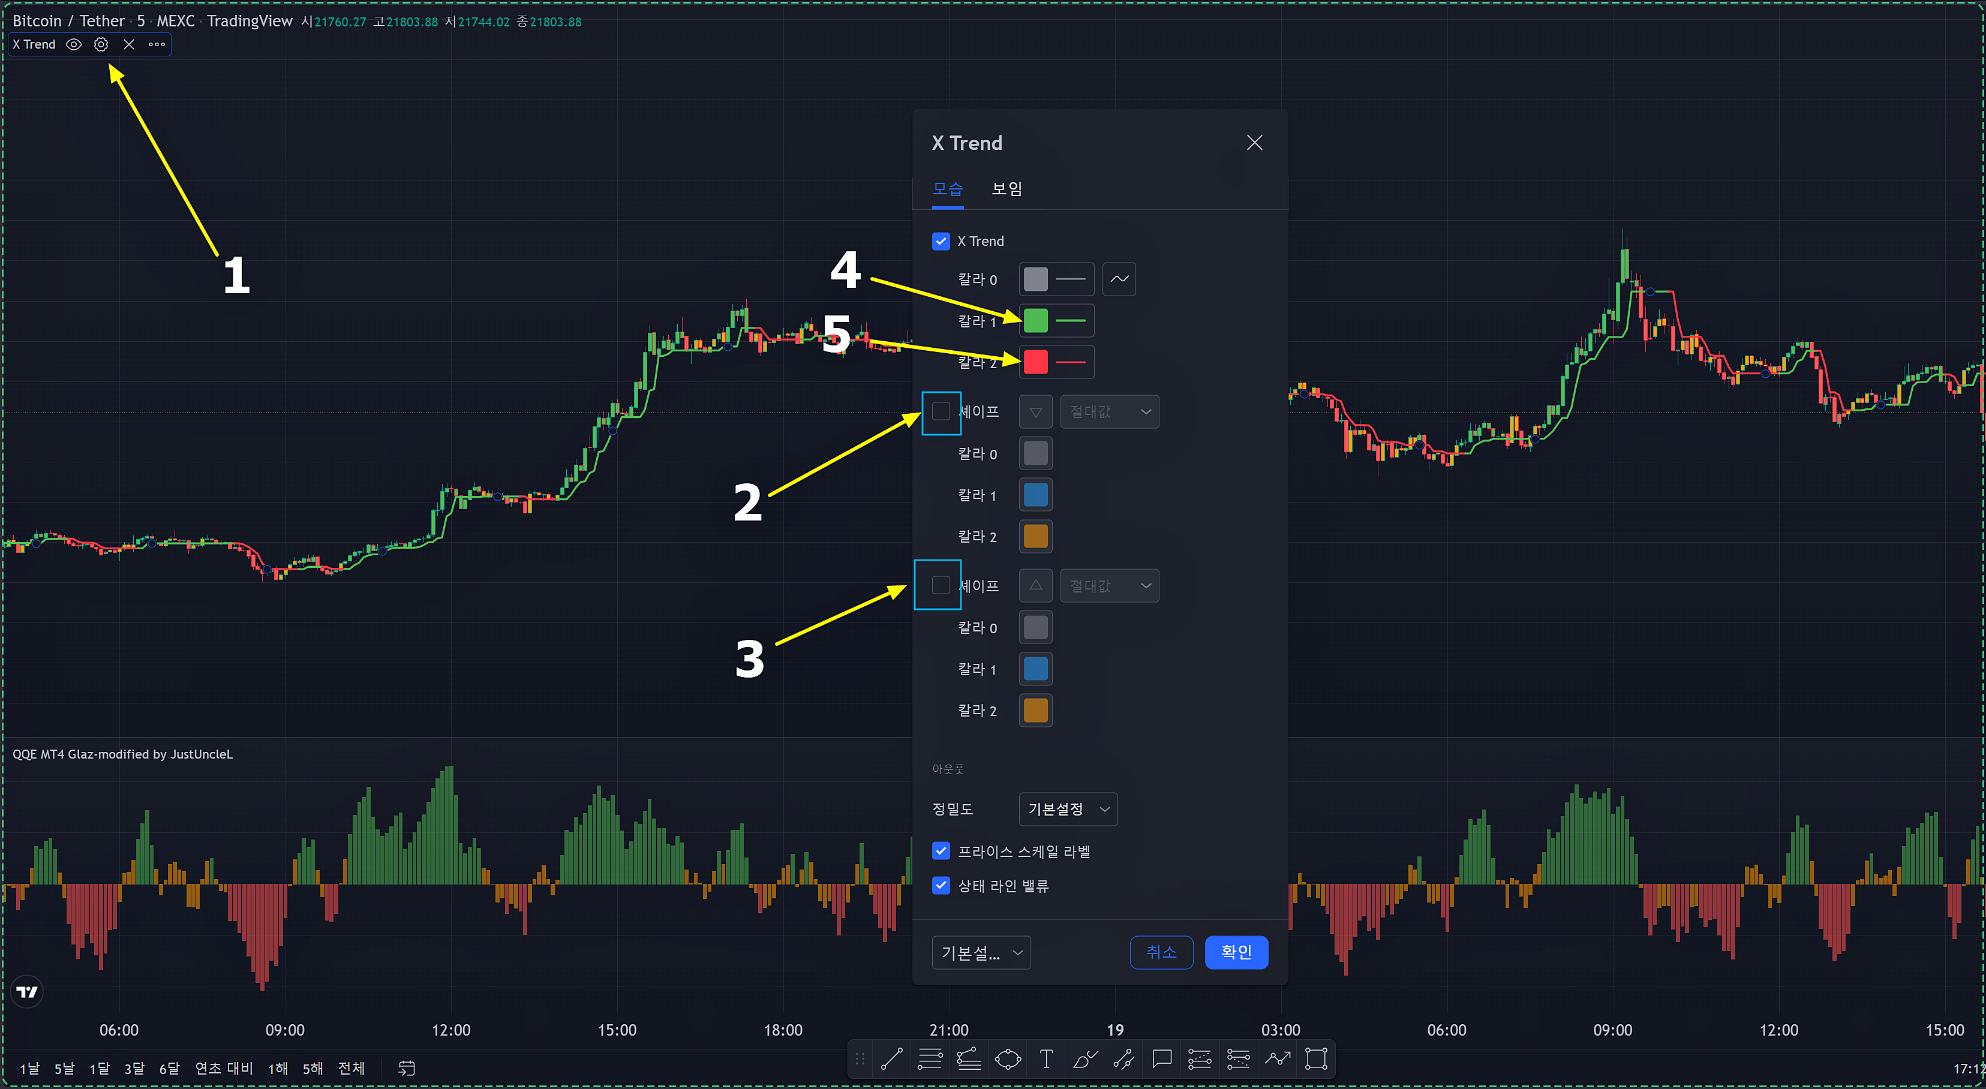Remove X Trend indicator with X icon
The image size is (1986, 1089).
[x=129, y=45]
